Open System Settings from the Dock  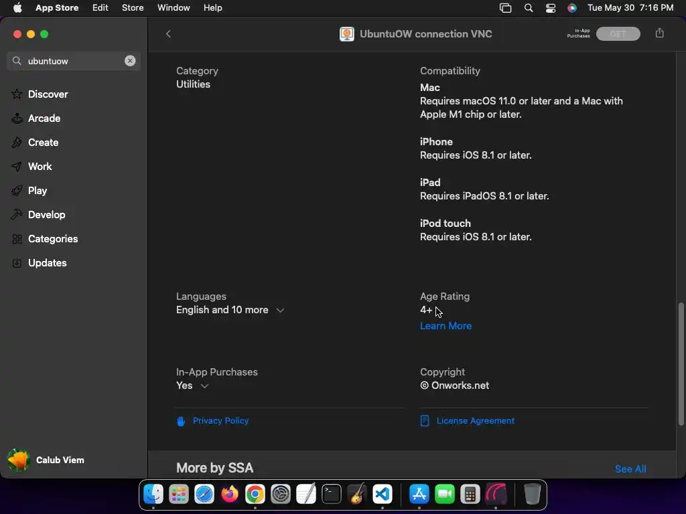click(281, 495)
